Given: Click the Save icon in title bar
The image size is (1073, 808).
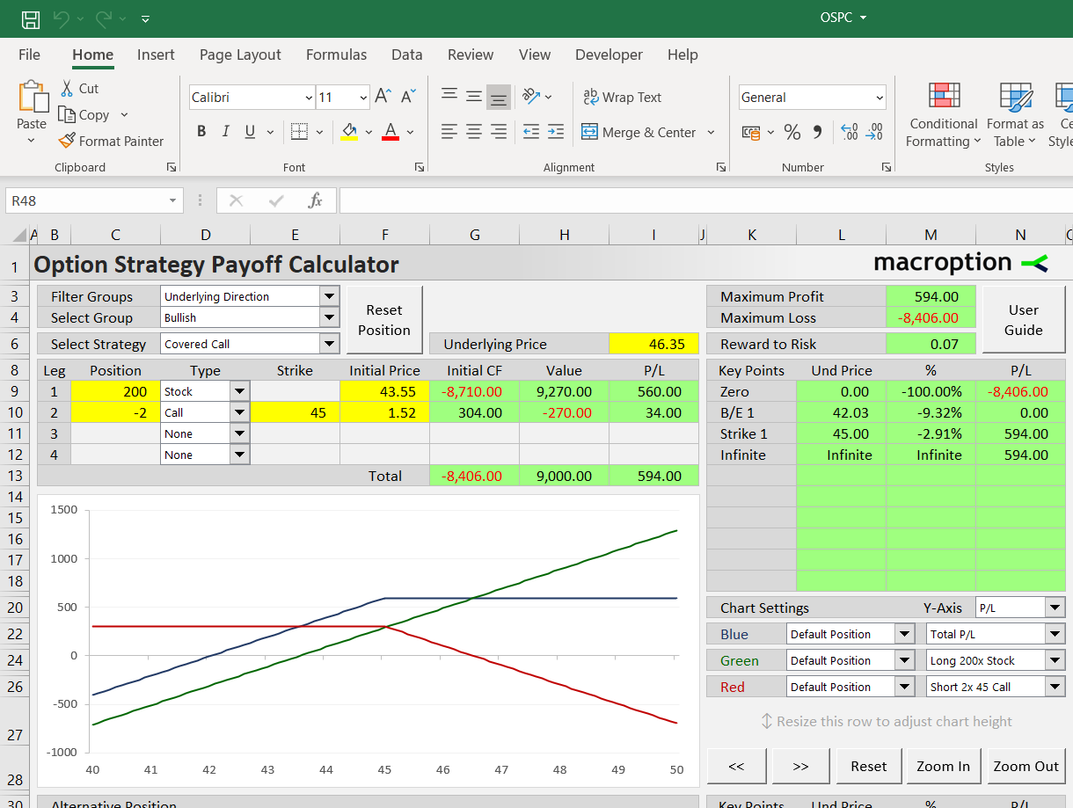Looking at the screenshot, I should pos(30,18).
